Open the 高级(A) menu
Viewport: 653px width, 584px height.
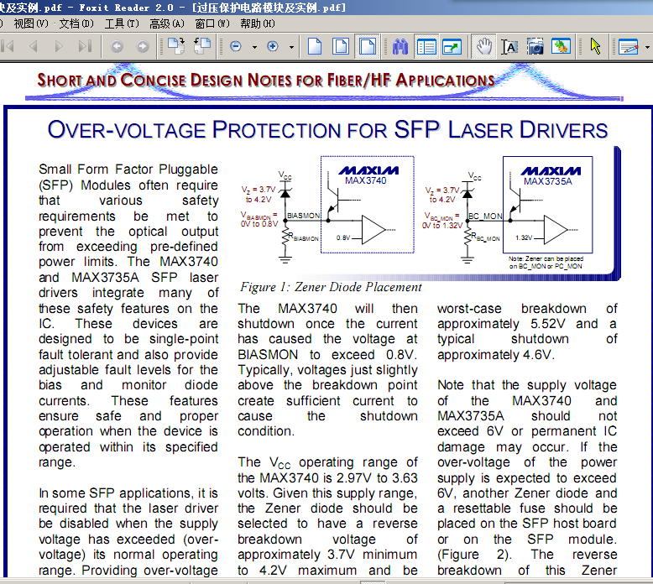tap(167, 23)
